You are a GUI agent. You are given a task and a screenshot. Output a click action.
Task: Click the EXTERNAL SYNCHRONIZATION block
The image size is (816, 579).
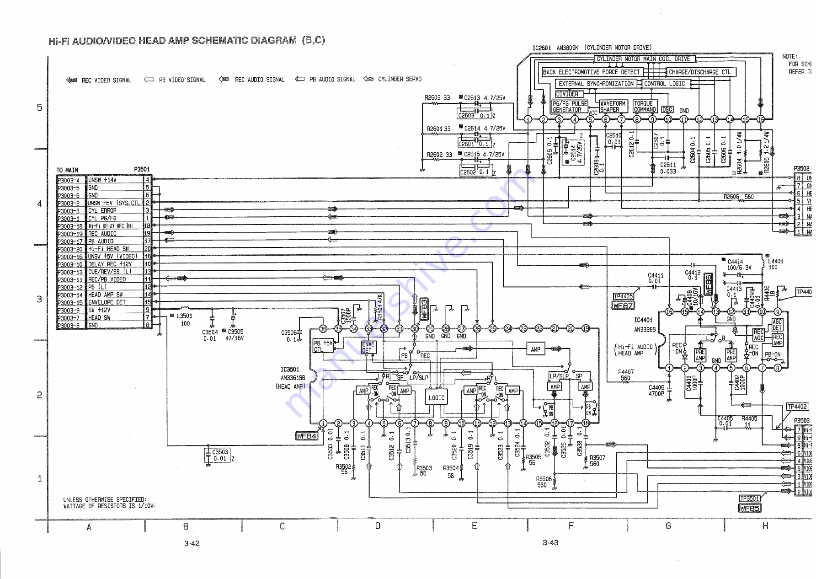coord(596,84)
